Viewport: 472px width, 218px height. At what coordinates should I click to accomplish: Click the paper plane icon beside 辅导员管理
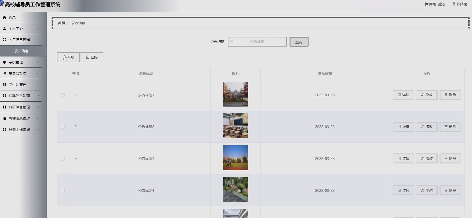click(x=4, y=73)
